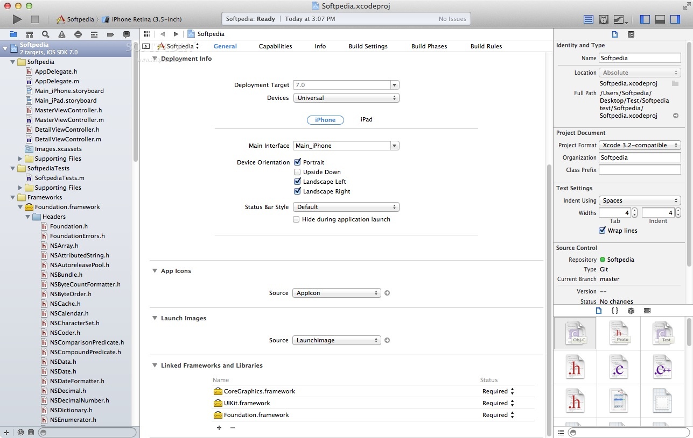Screen dimensions: 693x438
Task: Open the Devices dropdown set to Universal
Action: (346, 98)
